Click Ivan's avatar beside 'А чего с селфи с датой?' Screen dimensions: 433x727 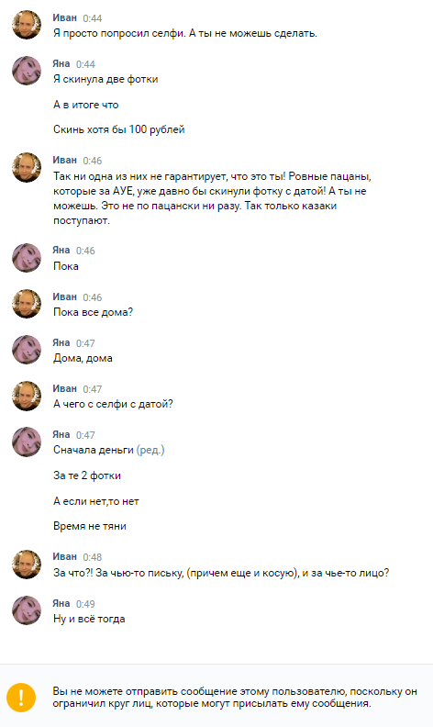click(x=27, y=396)
